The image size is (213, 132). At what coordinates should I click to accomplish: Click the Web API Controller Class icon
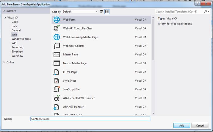coord(57,28)
